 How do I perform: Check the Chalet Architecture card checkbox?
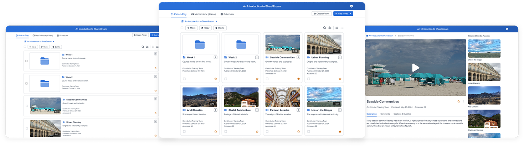pyautogui.click(x=226, y=131)
